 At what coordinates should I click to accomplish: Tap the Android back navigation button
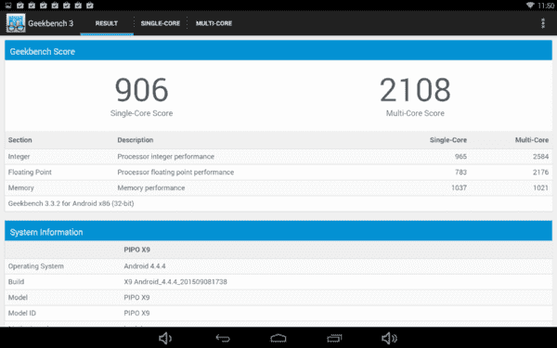[223, 338]
